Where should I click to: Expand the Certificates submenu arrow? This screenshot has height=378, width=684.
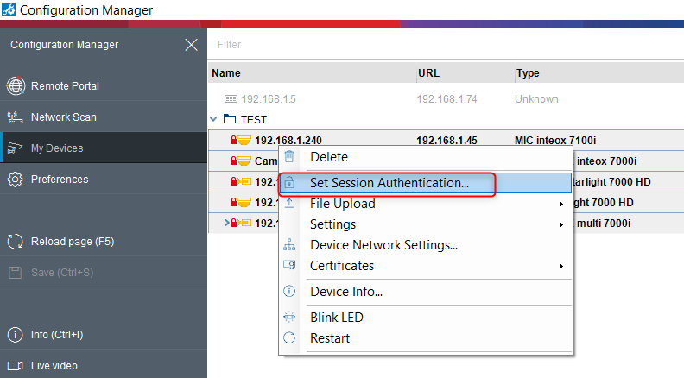pos(561,267)
